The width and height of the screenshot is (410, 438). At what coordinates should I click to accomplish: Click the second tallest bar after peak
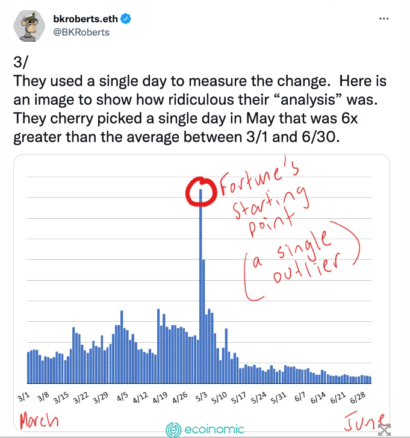point(203,322)
